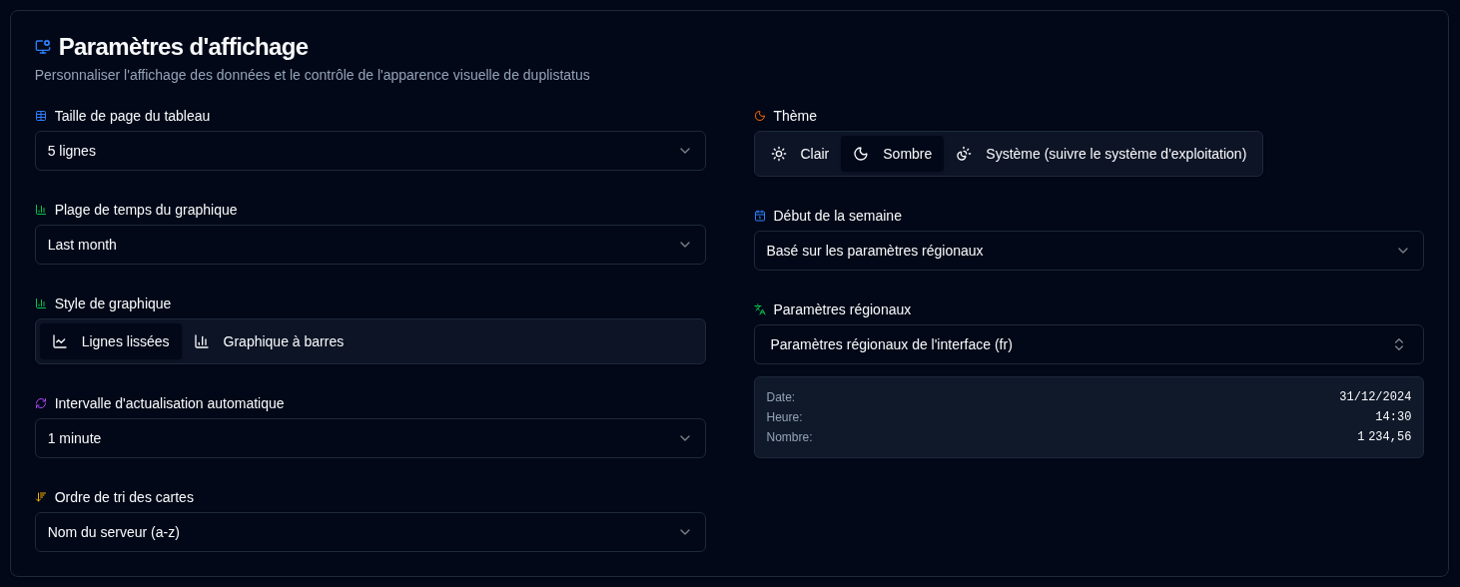
Task: Click the Nombre: label in preview box
Action: [x=789, y=437]
